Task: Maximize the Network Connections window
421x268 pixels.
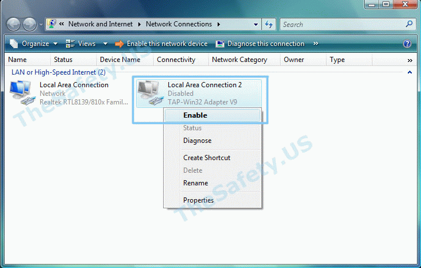Action: pos(386,4)
